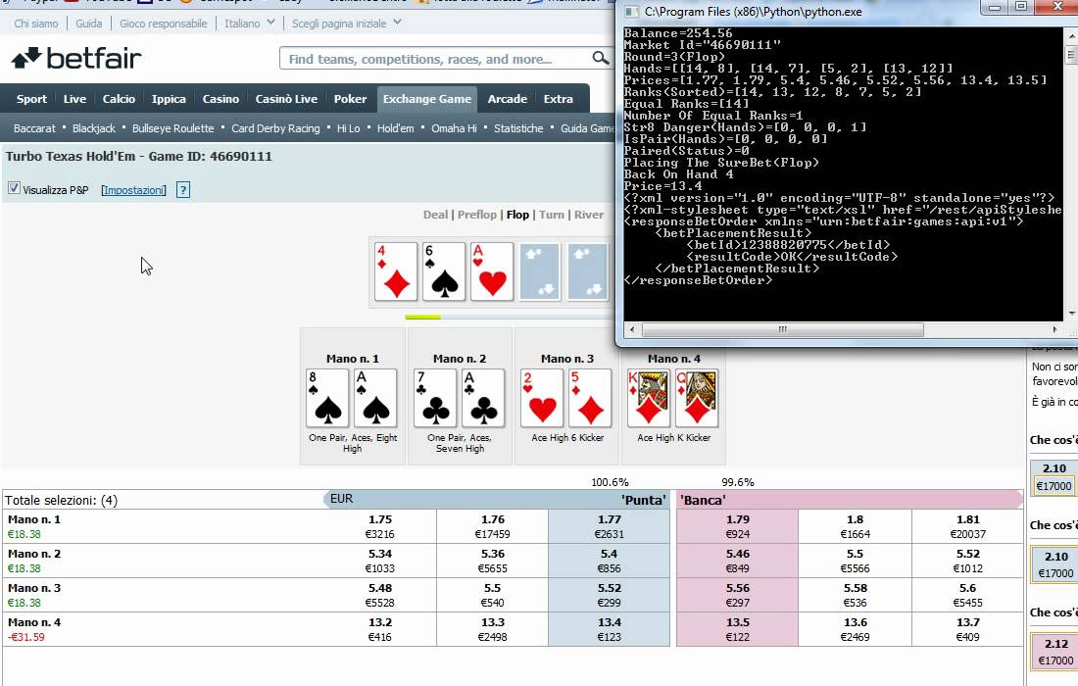
Task: Switch to the Calcio tab
Action: (x=119, y=99)
